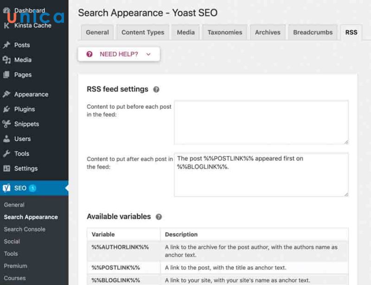Switch to the Archives tab
Viewport: 371px width, 285px height.
point(268,32)
